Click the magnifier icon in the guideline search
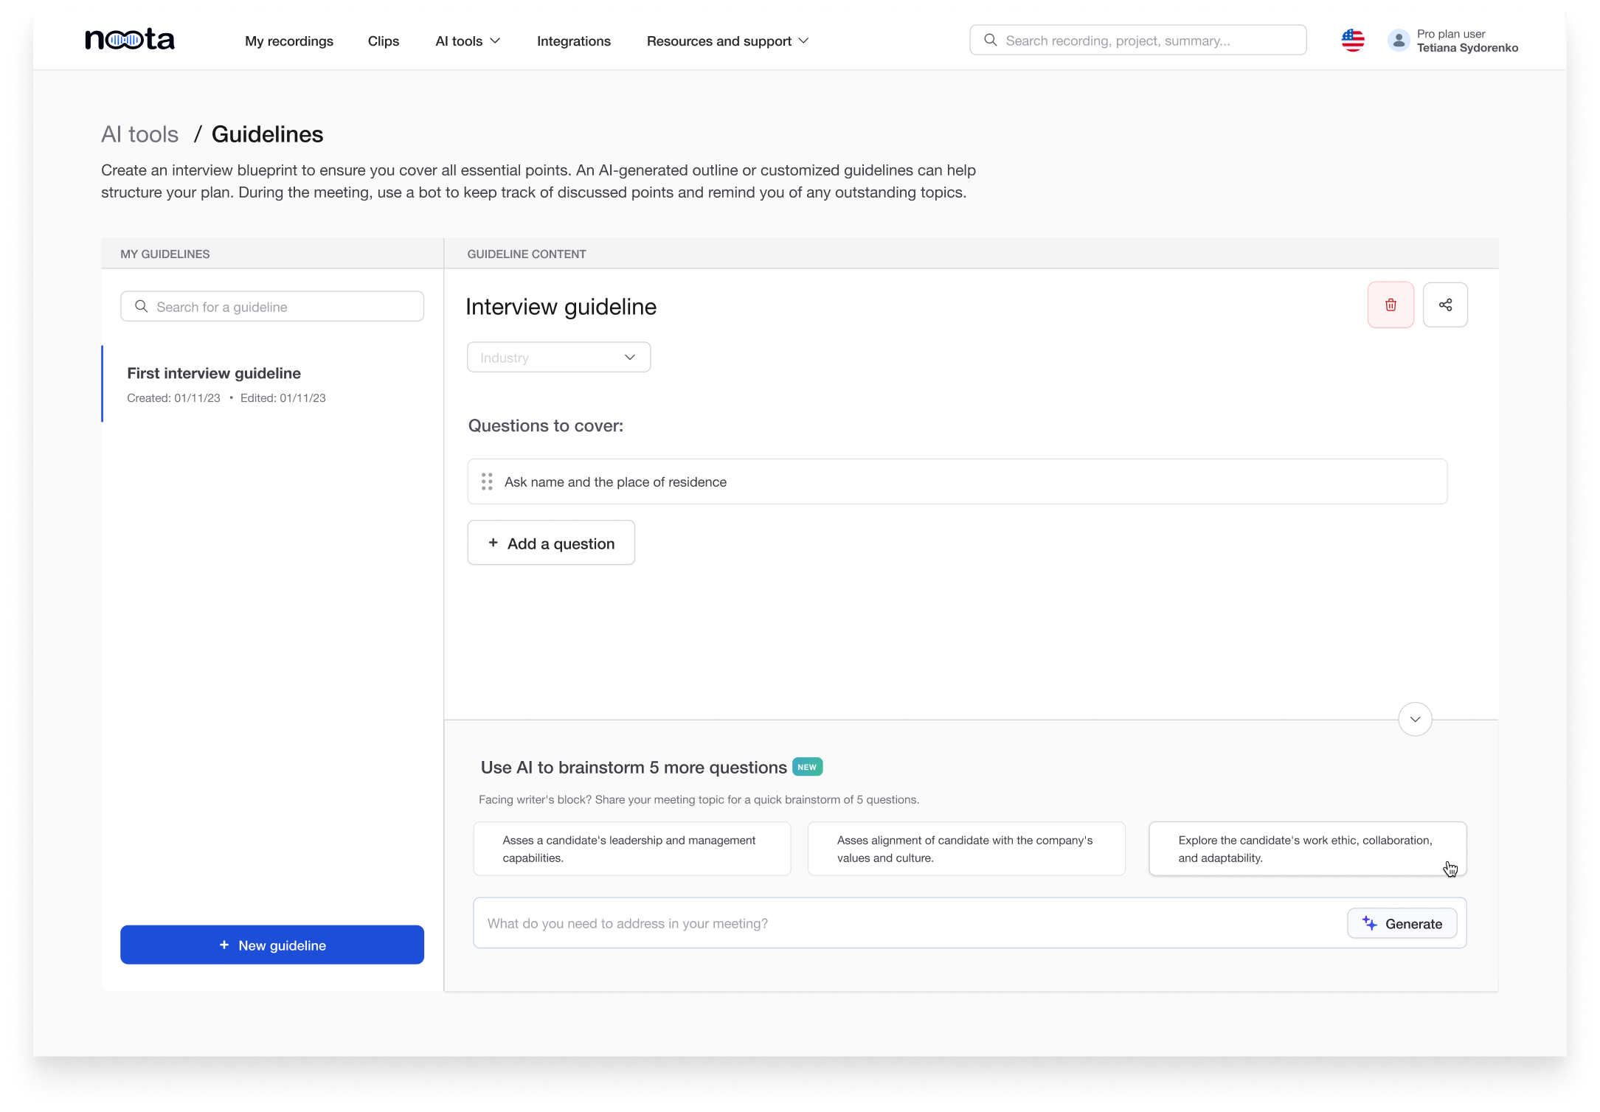The width and height of the screenshot is (1600, 1112). click(142, 306)
